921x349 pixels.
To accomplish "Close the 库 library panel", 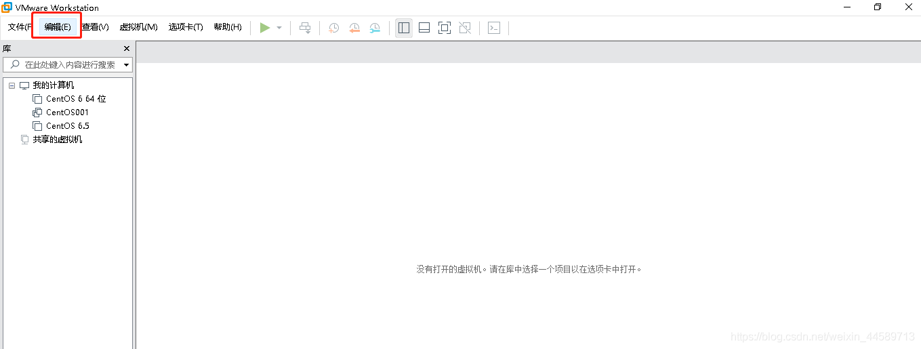I will 127,49.
